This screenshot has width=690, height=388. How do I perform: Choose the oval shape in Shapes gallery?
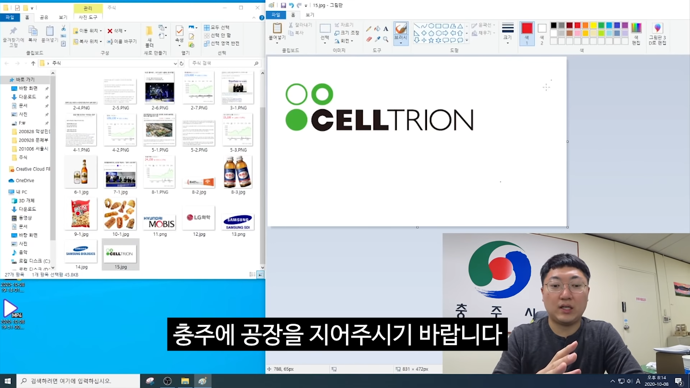(x=431, y=26)
